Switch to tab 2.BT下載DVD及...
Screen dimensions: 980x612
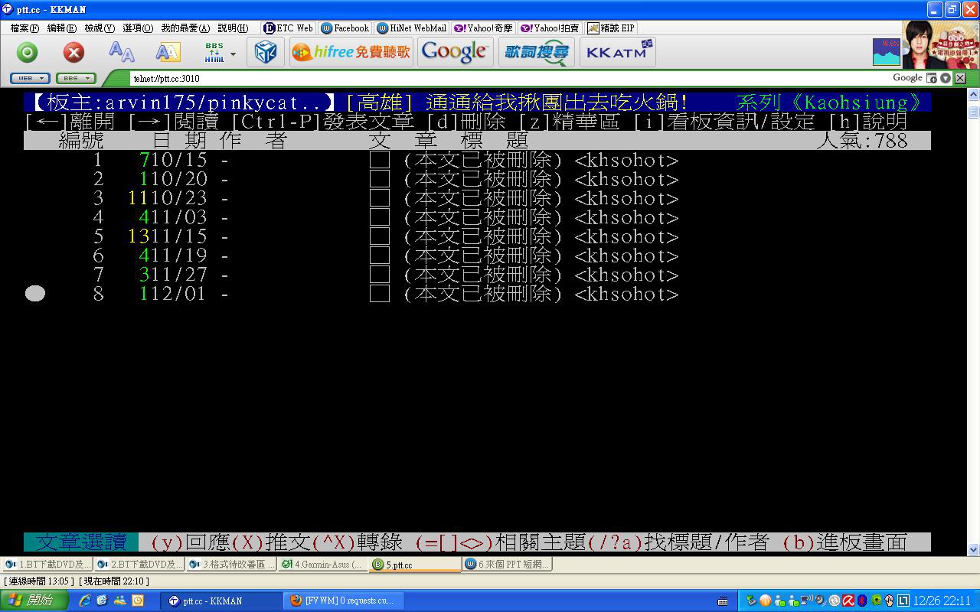click(x=139, y=565)
